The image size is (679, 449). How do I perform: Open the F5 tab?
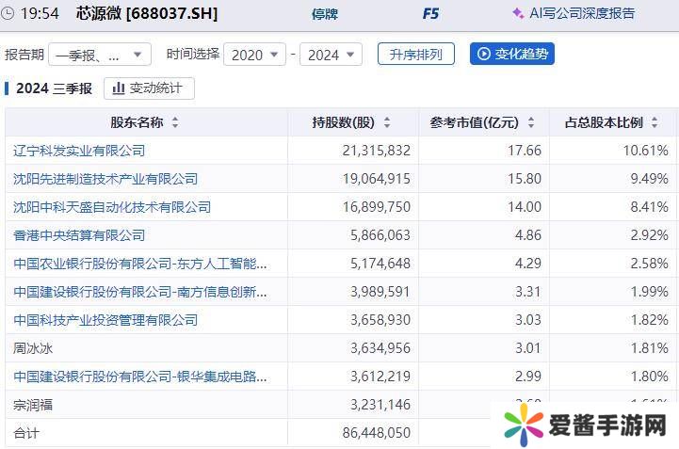point(431,14)
